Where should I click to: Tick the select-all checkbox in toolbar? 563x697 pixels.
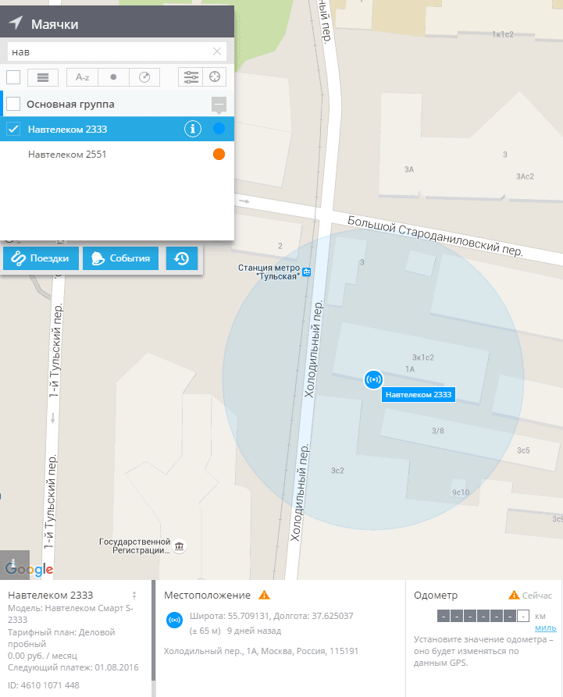click(x=13, y=77)
